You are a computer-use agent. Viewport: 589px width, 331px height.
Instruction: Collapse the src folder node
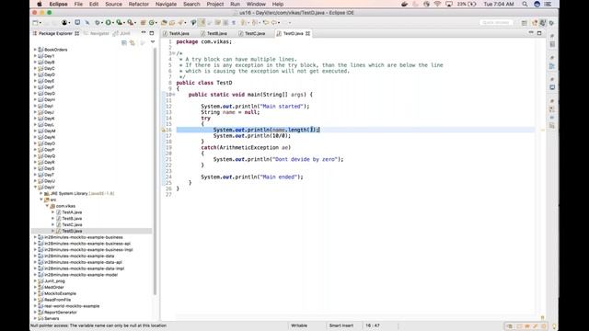pyautogui.click(x=41, y=200)
